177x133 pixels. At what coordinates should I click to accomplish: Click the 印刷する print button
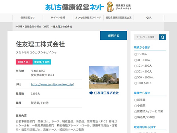(113, 36)
